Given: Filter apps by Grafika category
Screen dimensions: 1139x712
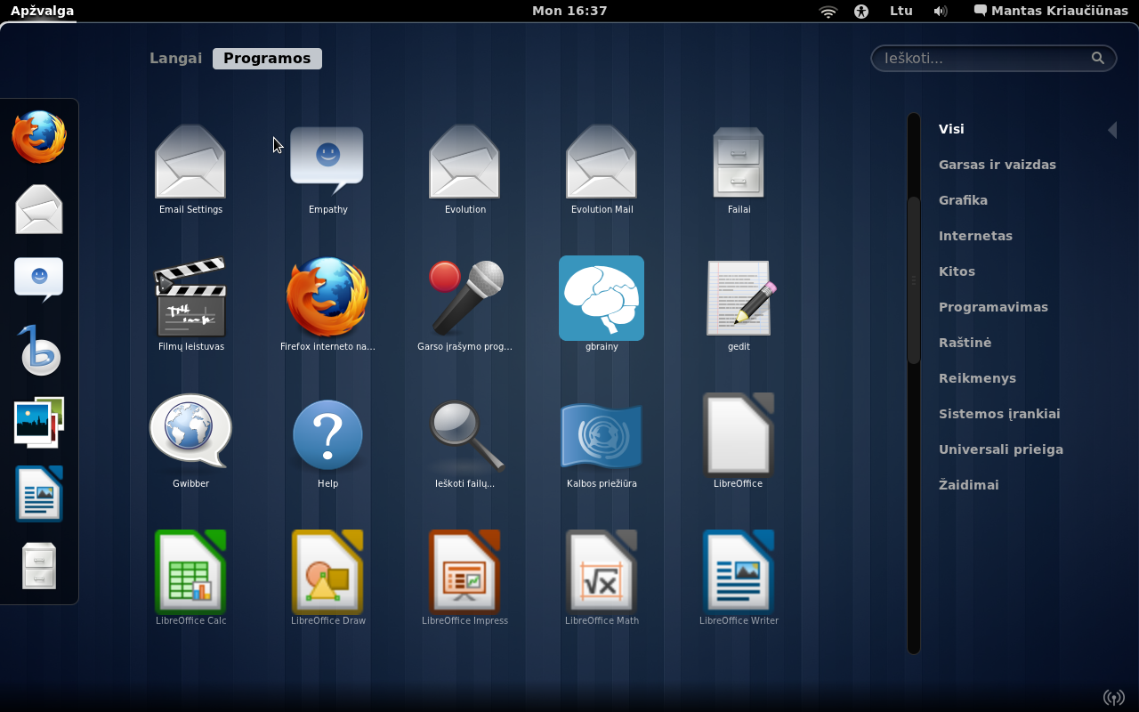Looking at the screenshot, I should coord(963,200).
